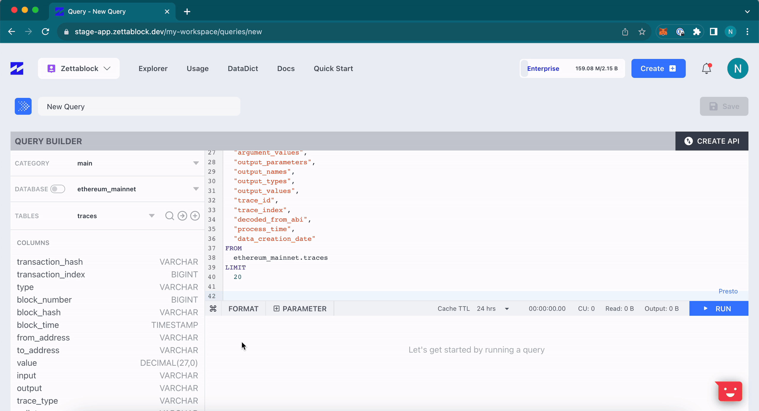Click the Zettablock logo icon

click(17, 68)
